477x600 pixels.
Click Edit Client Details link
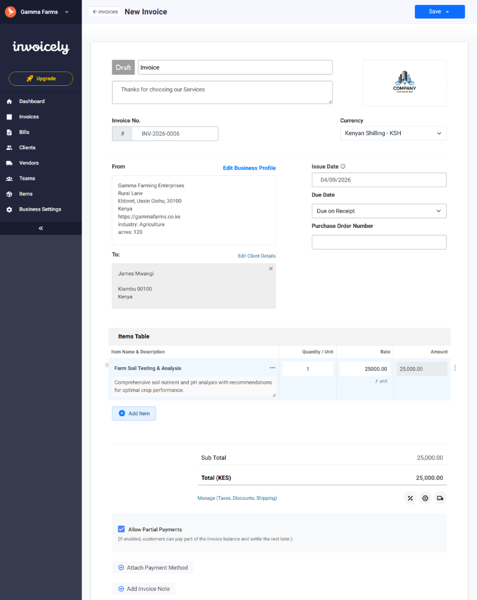coord(257,256)
